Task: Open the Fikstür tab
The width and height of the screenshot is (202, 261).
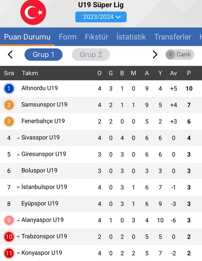Action: pyautogui.click(x=97, y=37)
